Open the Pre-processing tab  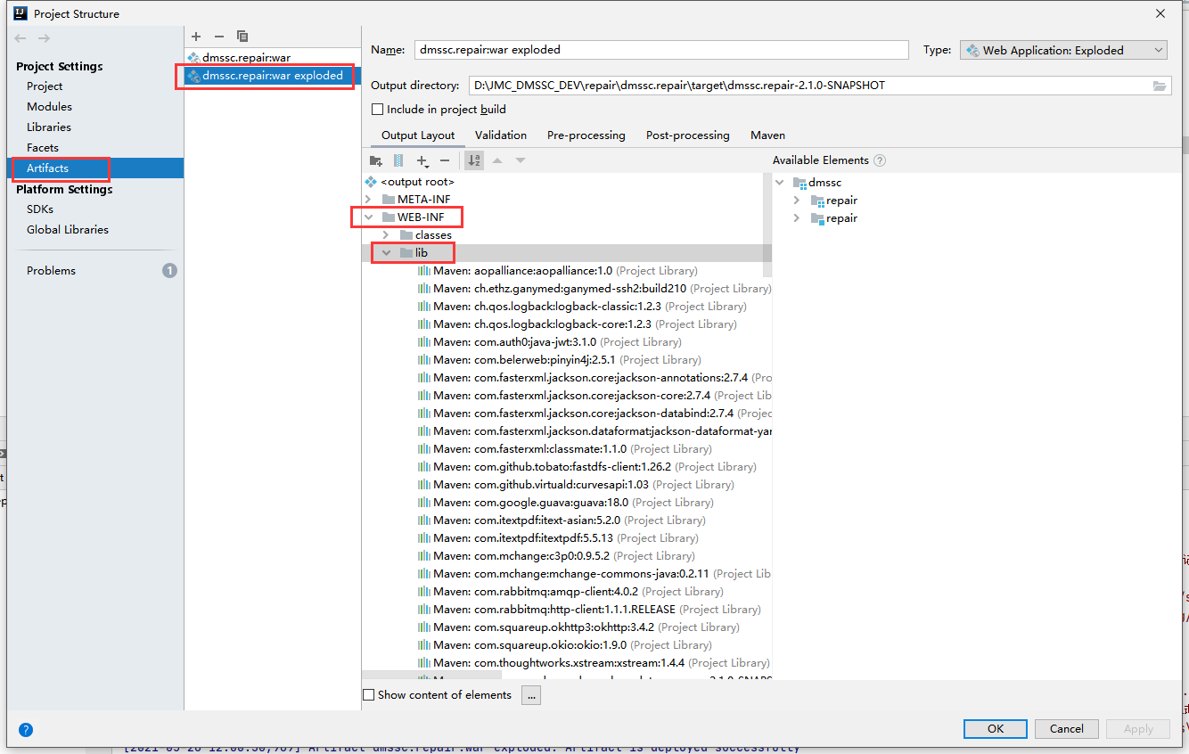tap(586, 135)
